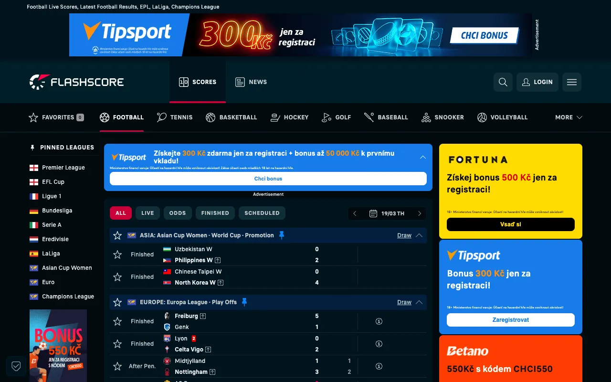Click Midtjylland team crest
Image resolution: width=611 pixels, height=382 pixels.
point(167,361)
